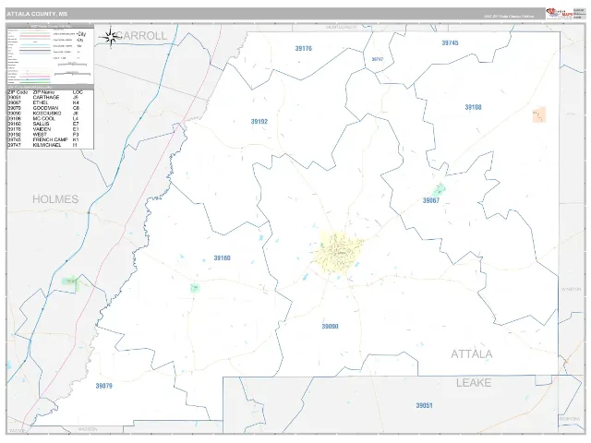This screenshot has height=443, width=591.
Task: Click the green Goodman town area in Holmes County
Action: point(72,283)
